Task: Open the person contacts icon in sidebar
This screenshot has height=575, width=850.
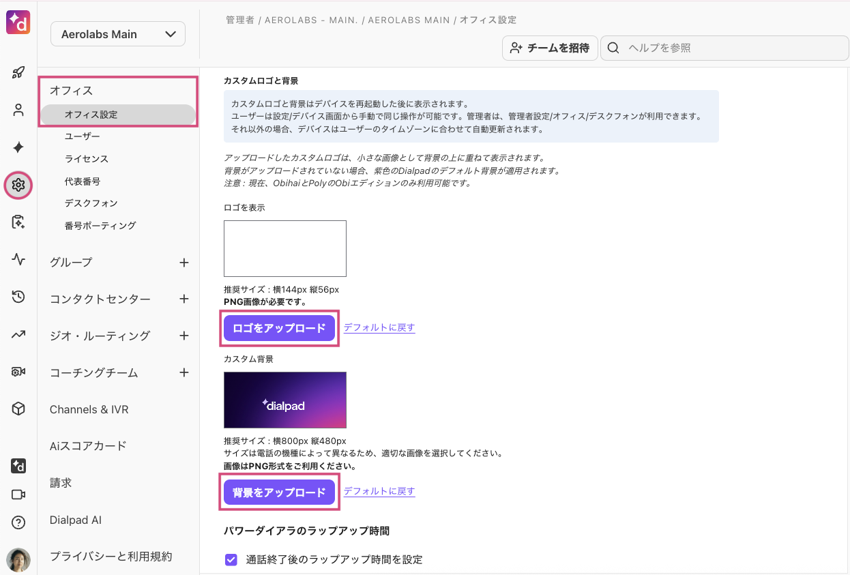Action: coord(18,110)
